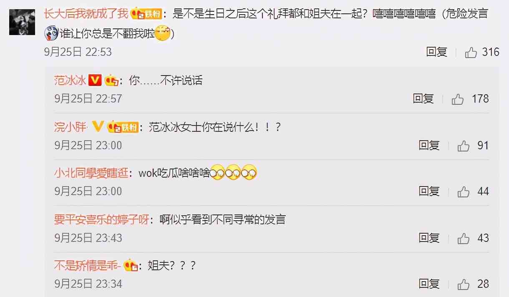Open 范冰冰's profile via username
Image resolution: width=509 pixels, height=297 pixels.
[x=70, y=80]
